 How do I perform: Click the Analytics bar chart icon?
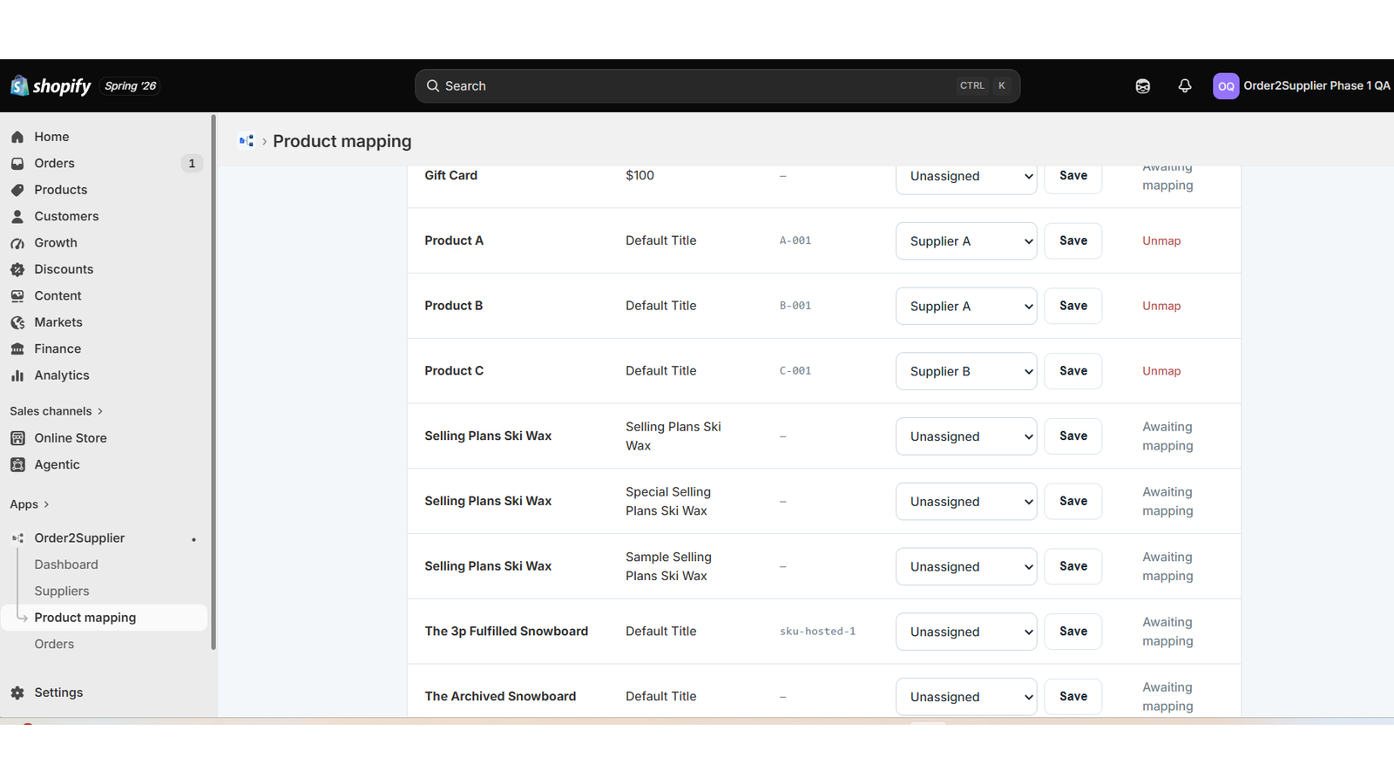(x=17, y=375)
